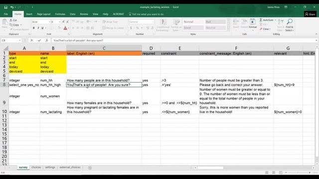This screenshot has height=179, width=319.
Task: Go to the Review tab
Action: pos(84,14)
